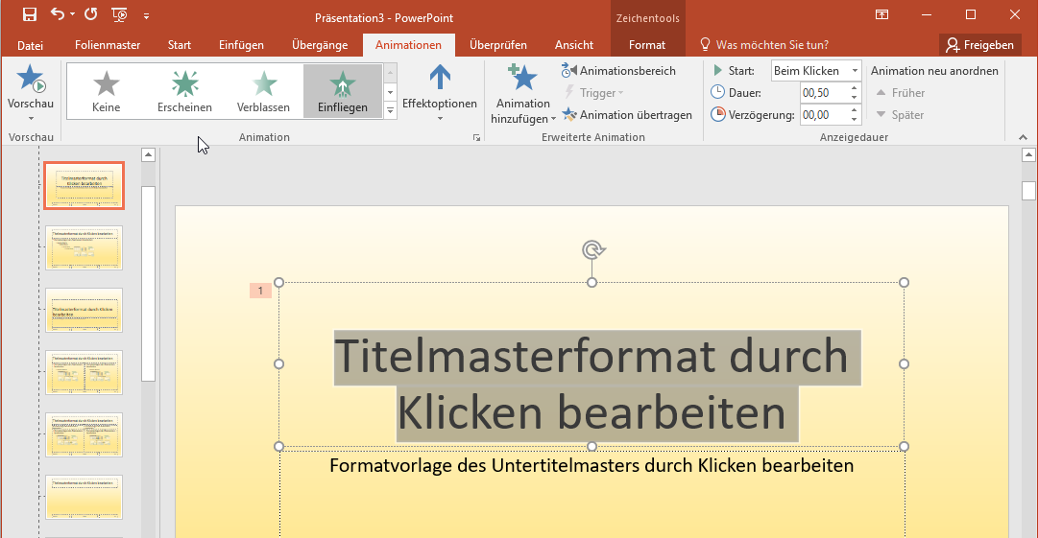Expand the Start dropdown Beim Klicken
The height and width of the screenshot is (538, 1038).
click(855, 71)
